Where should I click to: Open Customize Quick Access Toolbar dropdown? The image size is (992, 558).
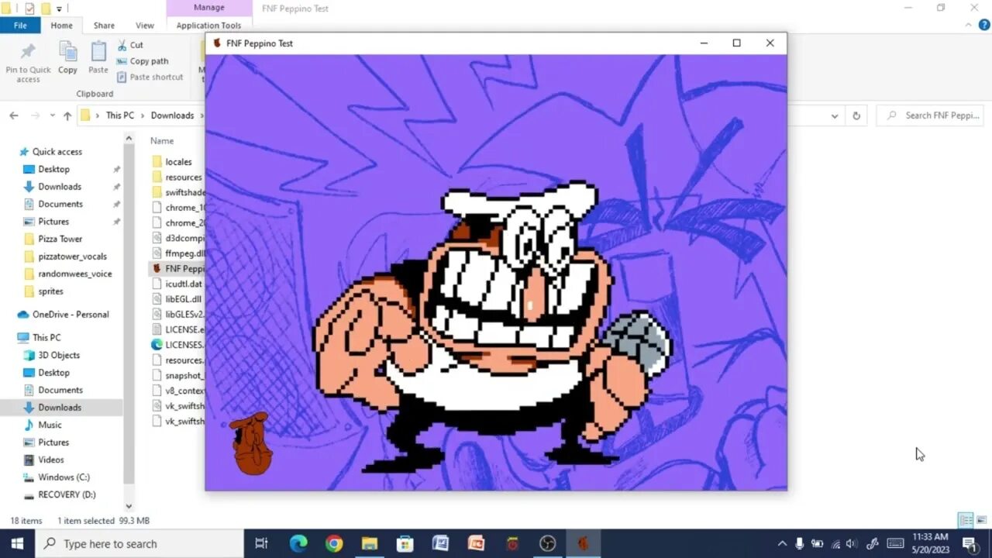pos(60,9)
